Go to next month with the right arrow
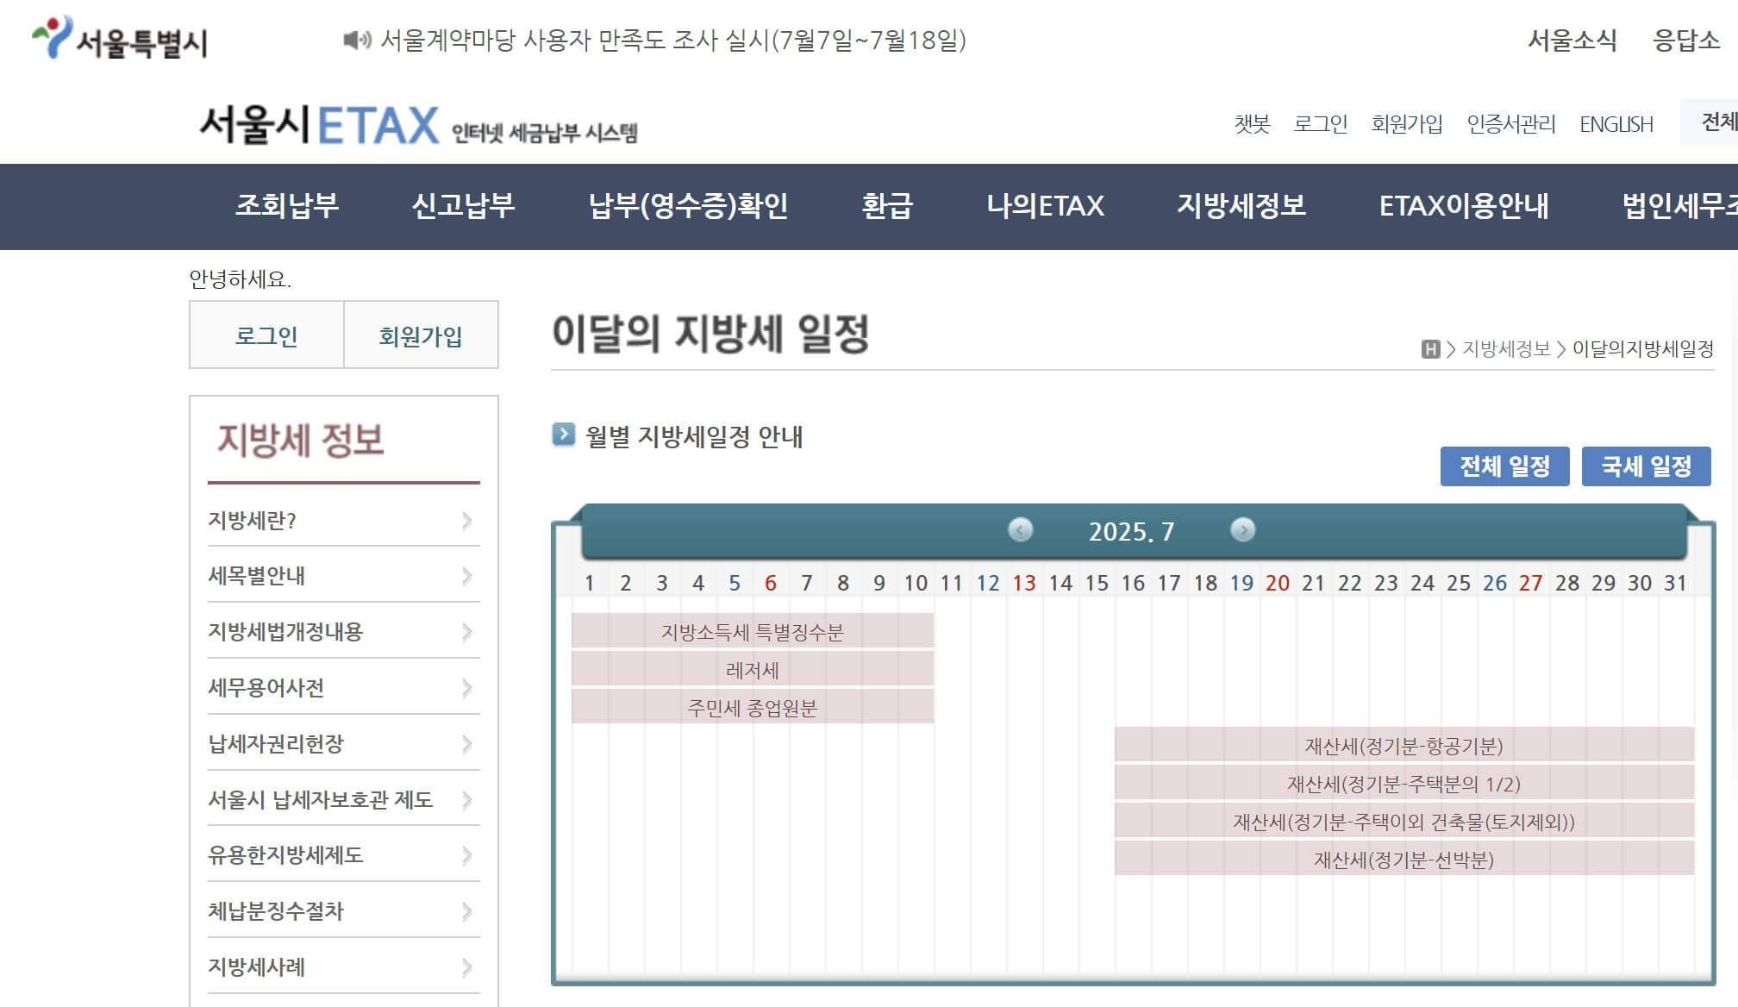This screenshot has height=1007, width=1738. [x=1243, y=532]
